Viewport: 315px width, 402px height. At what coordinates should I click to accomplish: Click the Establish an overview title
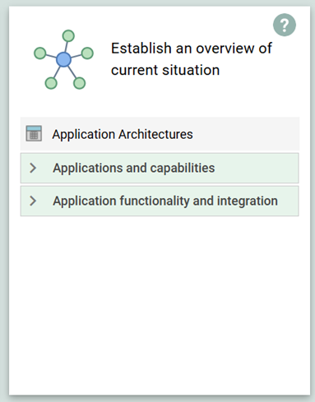(192, 59)
